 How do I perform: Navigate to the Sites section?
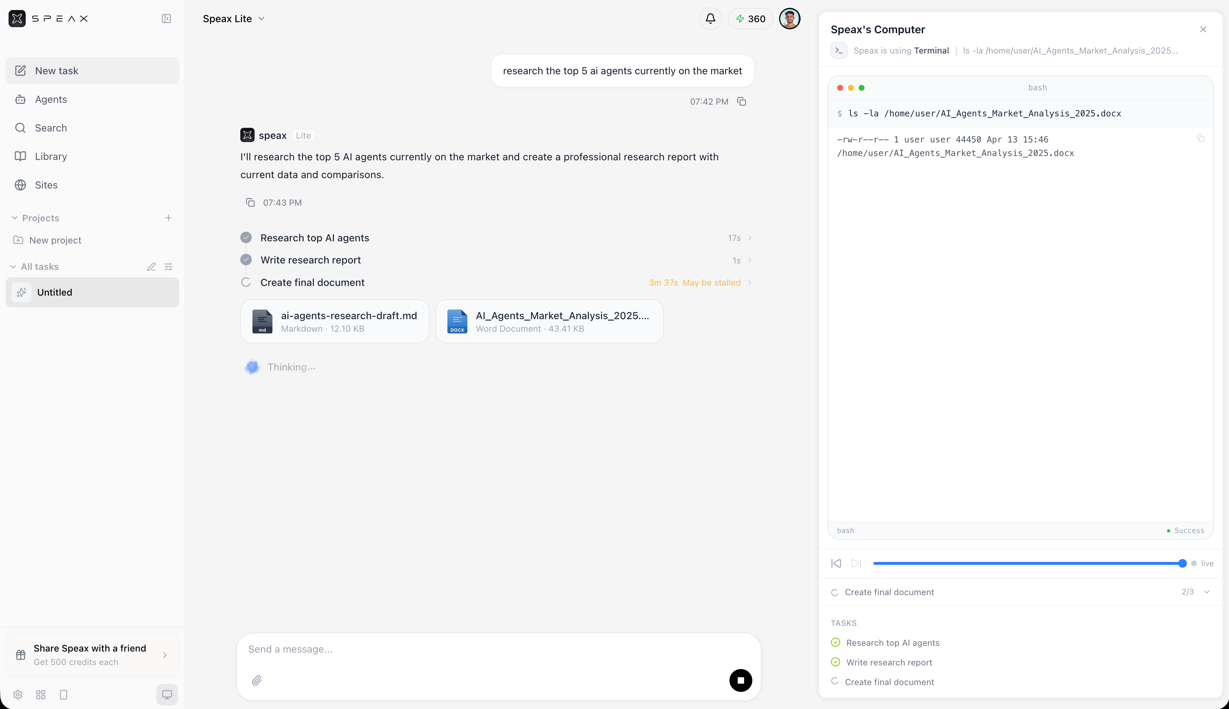[x=47, y=185]
